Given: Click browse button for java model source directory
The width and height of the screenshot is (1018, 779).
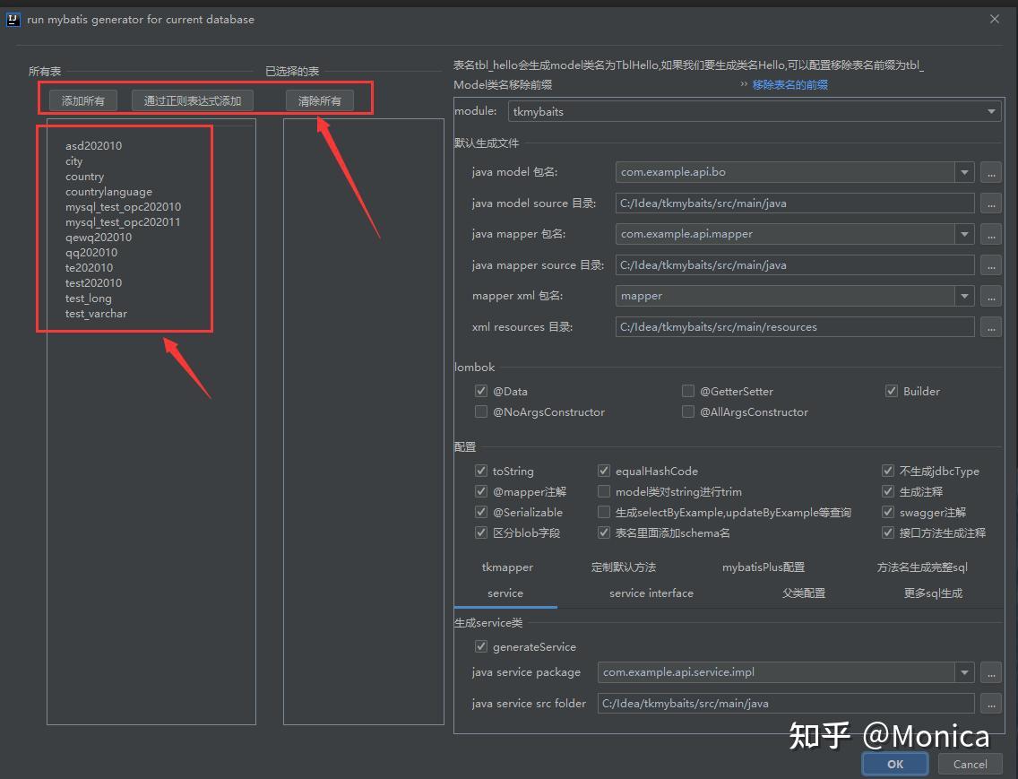Looking at the screenshot, I should click(x=991, y=203).
